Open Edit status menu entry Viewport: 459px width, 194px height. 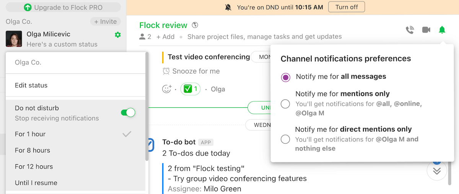[31, 85]
